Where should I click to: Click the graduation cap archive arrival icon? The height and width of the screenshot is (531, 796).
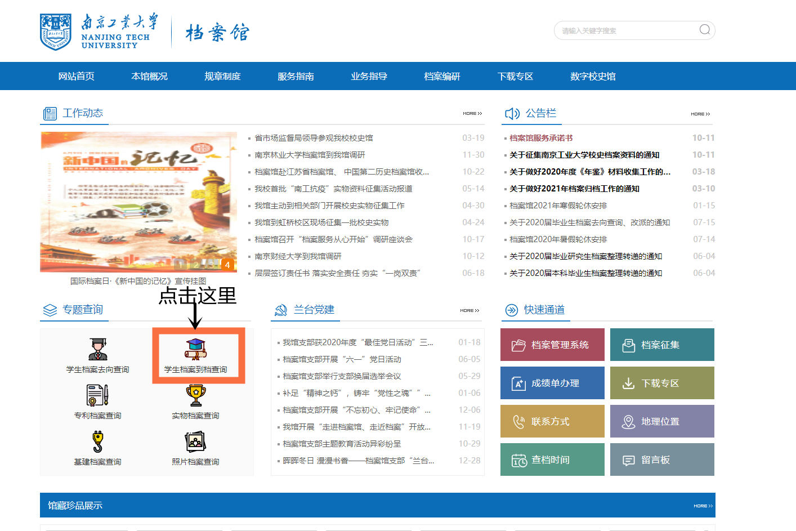tap(196, 349)
